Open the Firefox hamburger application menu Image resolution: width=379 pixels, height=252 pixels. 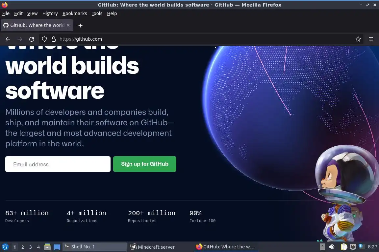[x=371, y=39]
